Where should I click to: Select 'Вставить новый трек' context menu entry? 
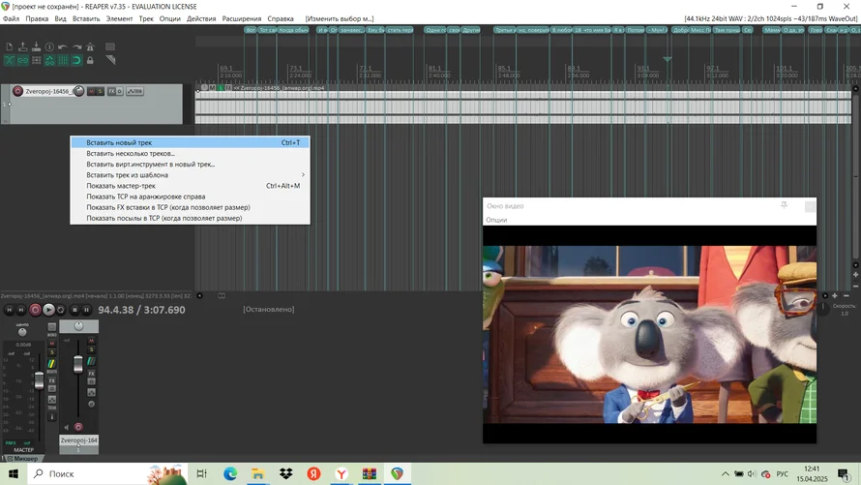(190, 142)
